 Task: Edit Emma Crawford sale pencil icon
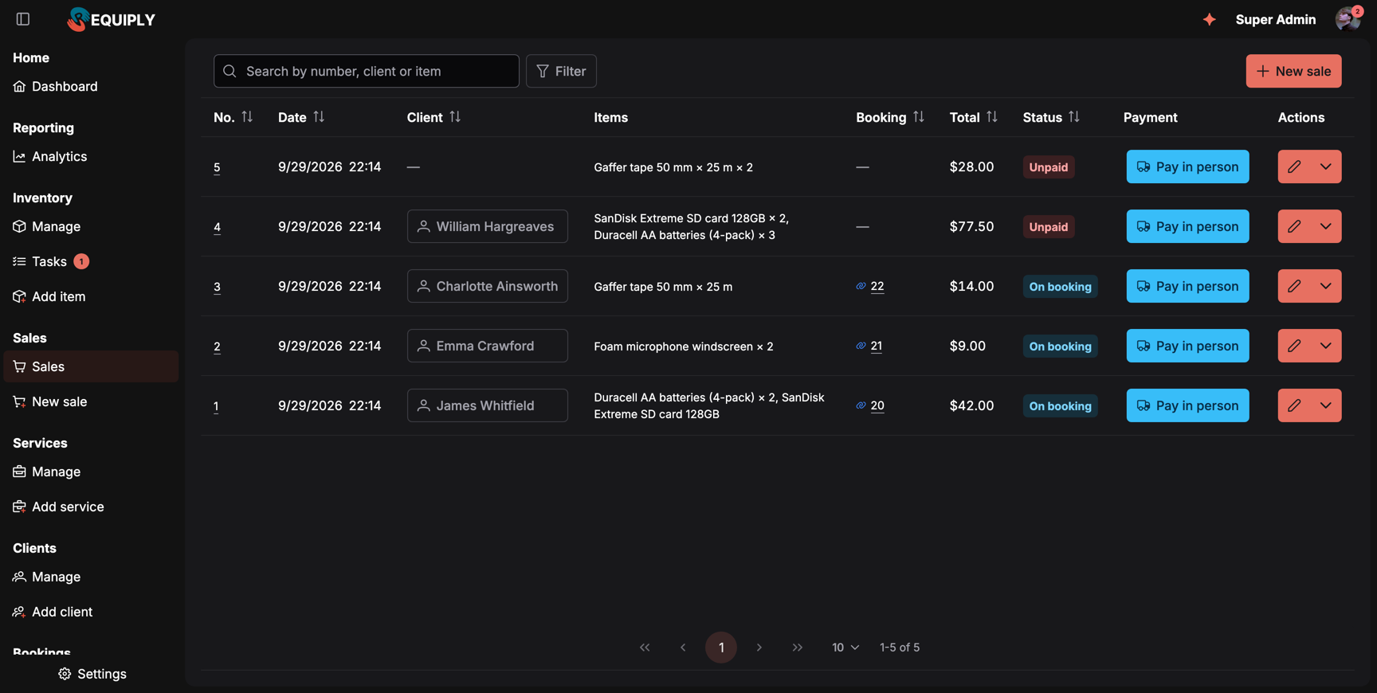[x=1294, y=346]
